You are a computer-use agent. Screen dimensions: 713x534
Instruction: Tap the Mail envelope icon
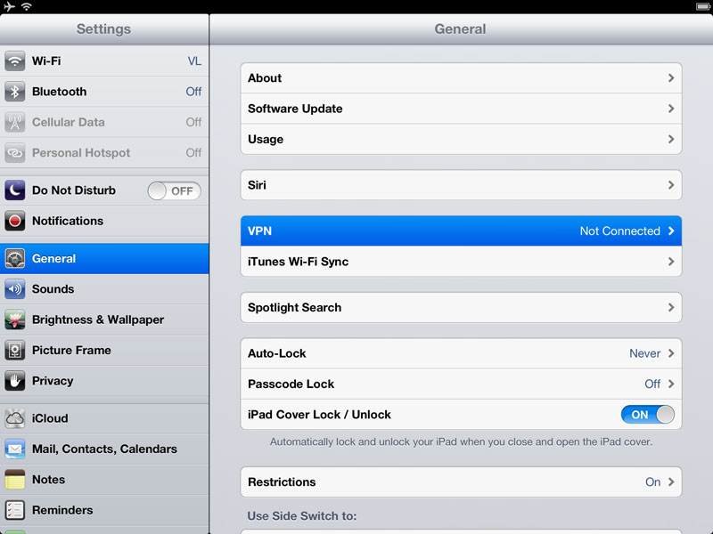point(14,449)
